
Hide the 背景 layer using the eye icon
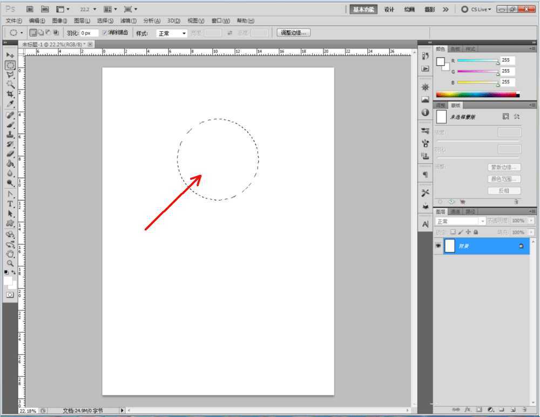(x=438, y=246)
